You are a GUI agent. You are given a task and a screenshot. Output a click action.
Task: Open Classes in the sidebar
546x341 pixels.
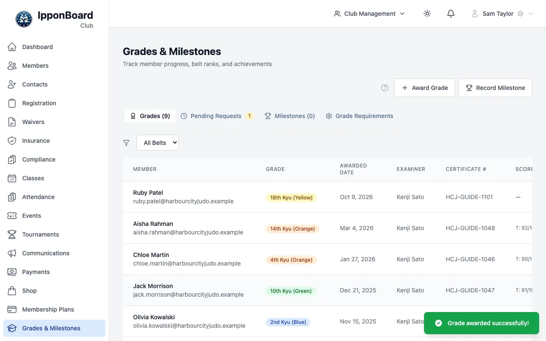coord(54,178)
